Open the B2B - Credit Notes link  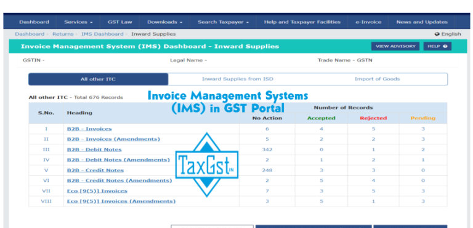click(x=95, y=170)
